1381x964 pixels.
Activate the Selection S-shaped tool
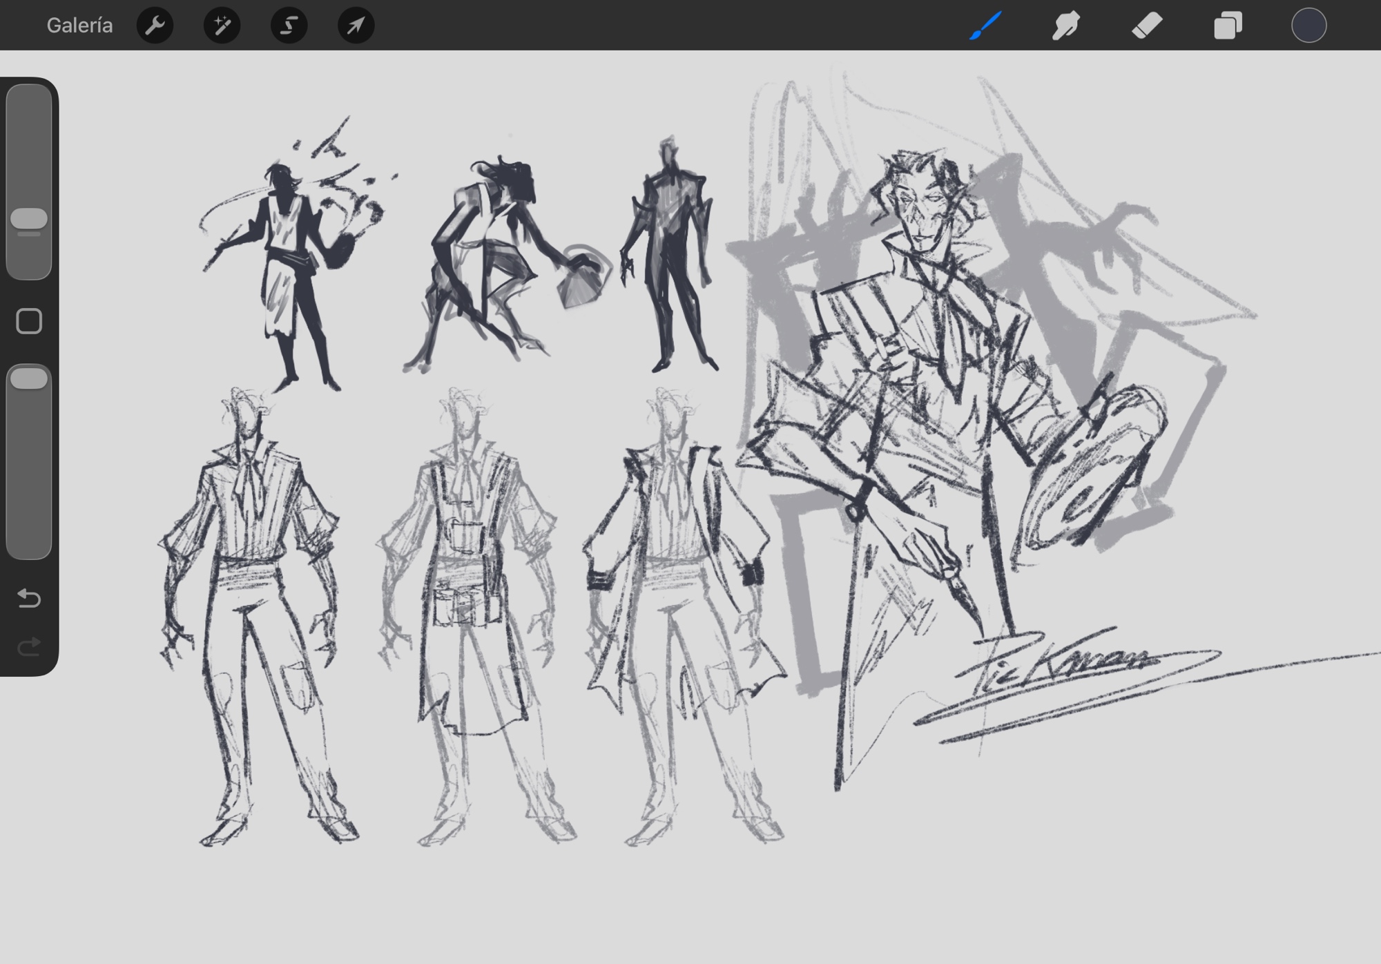(x=289, y=26)
